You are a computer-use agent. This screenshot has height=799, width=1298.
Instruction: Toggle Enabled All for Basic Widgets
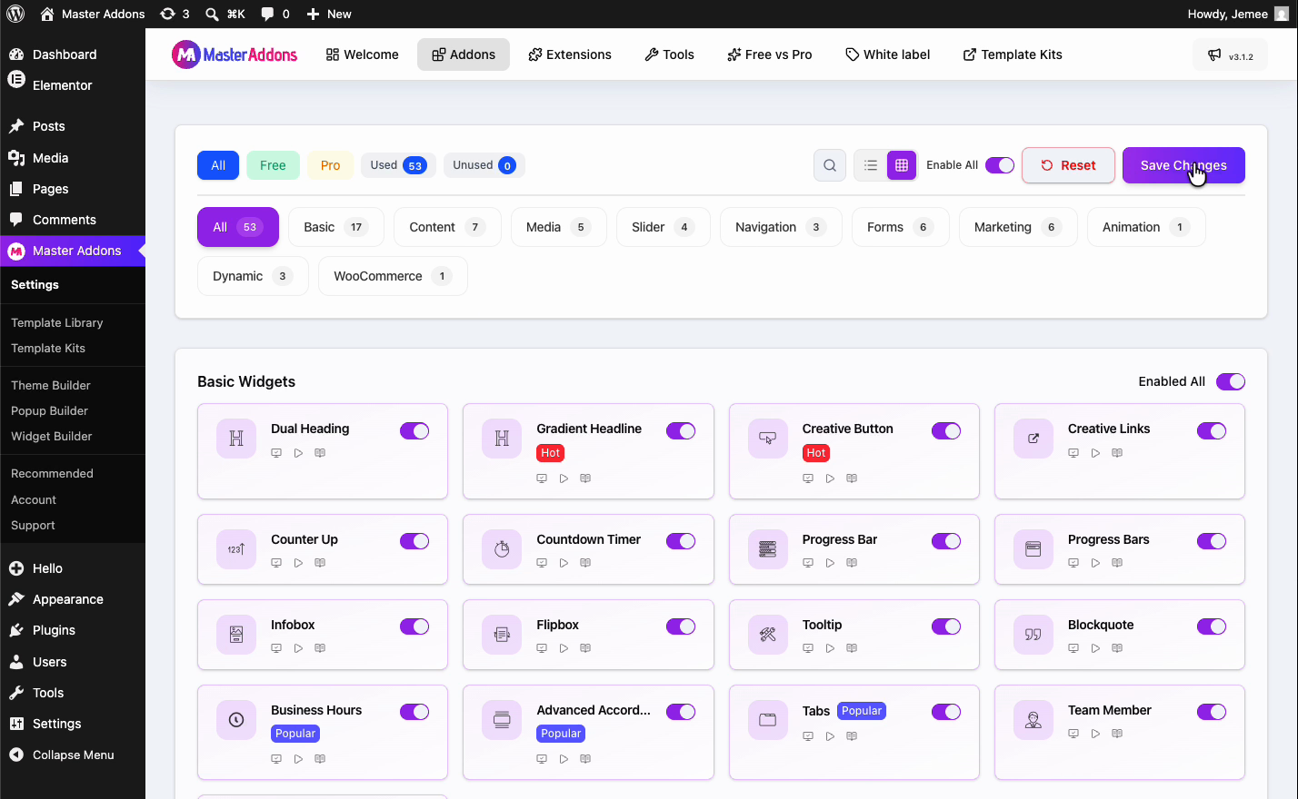(1231, 381)
